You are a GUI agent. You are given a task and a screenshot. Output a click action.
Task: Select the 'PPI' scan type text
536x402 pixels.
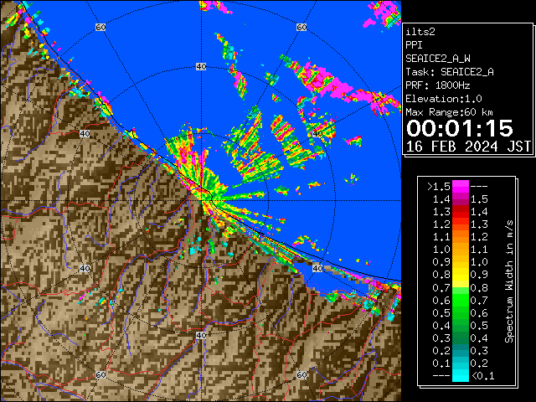414,45
